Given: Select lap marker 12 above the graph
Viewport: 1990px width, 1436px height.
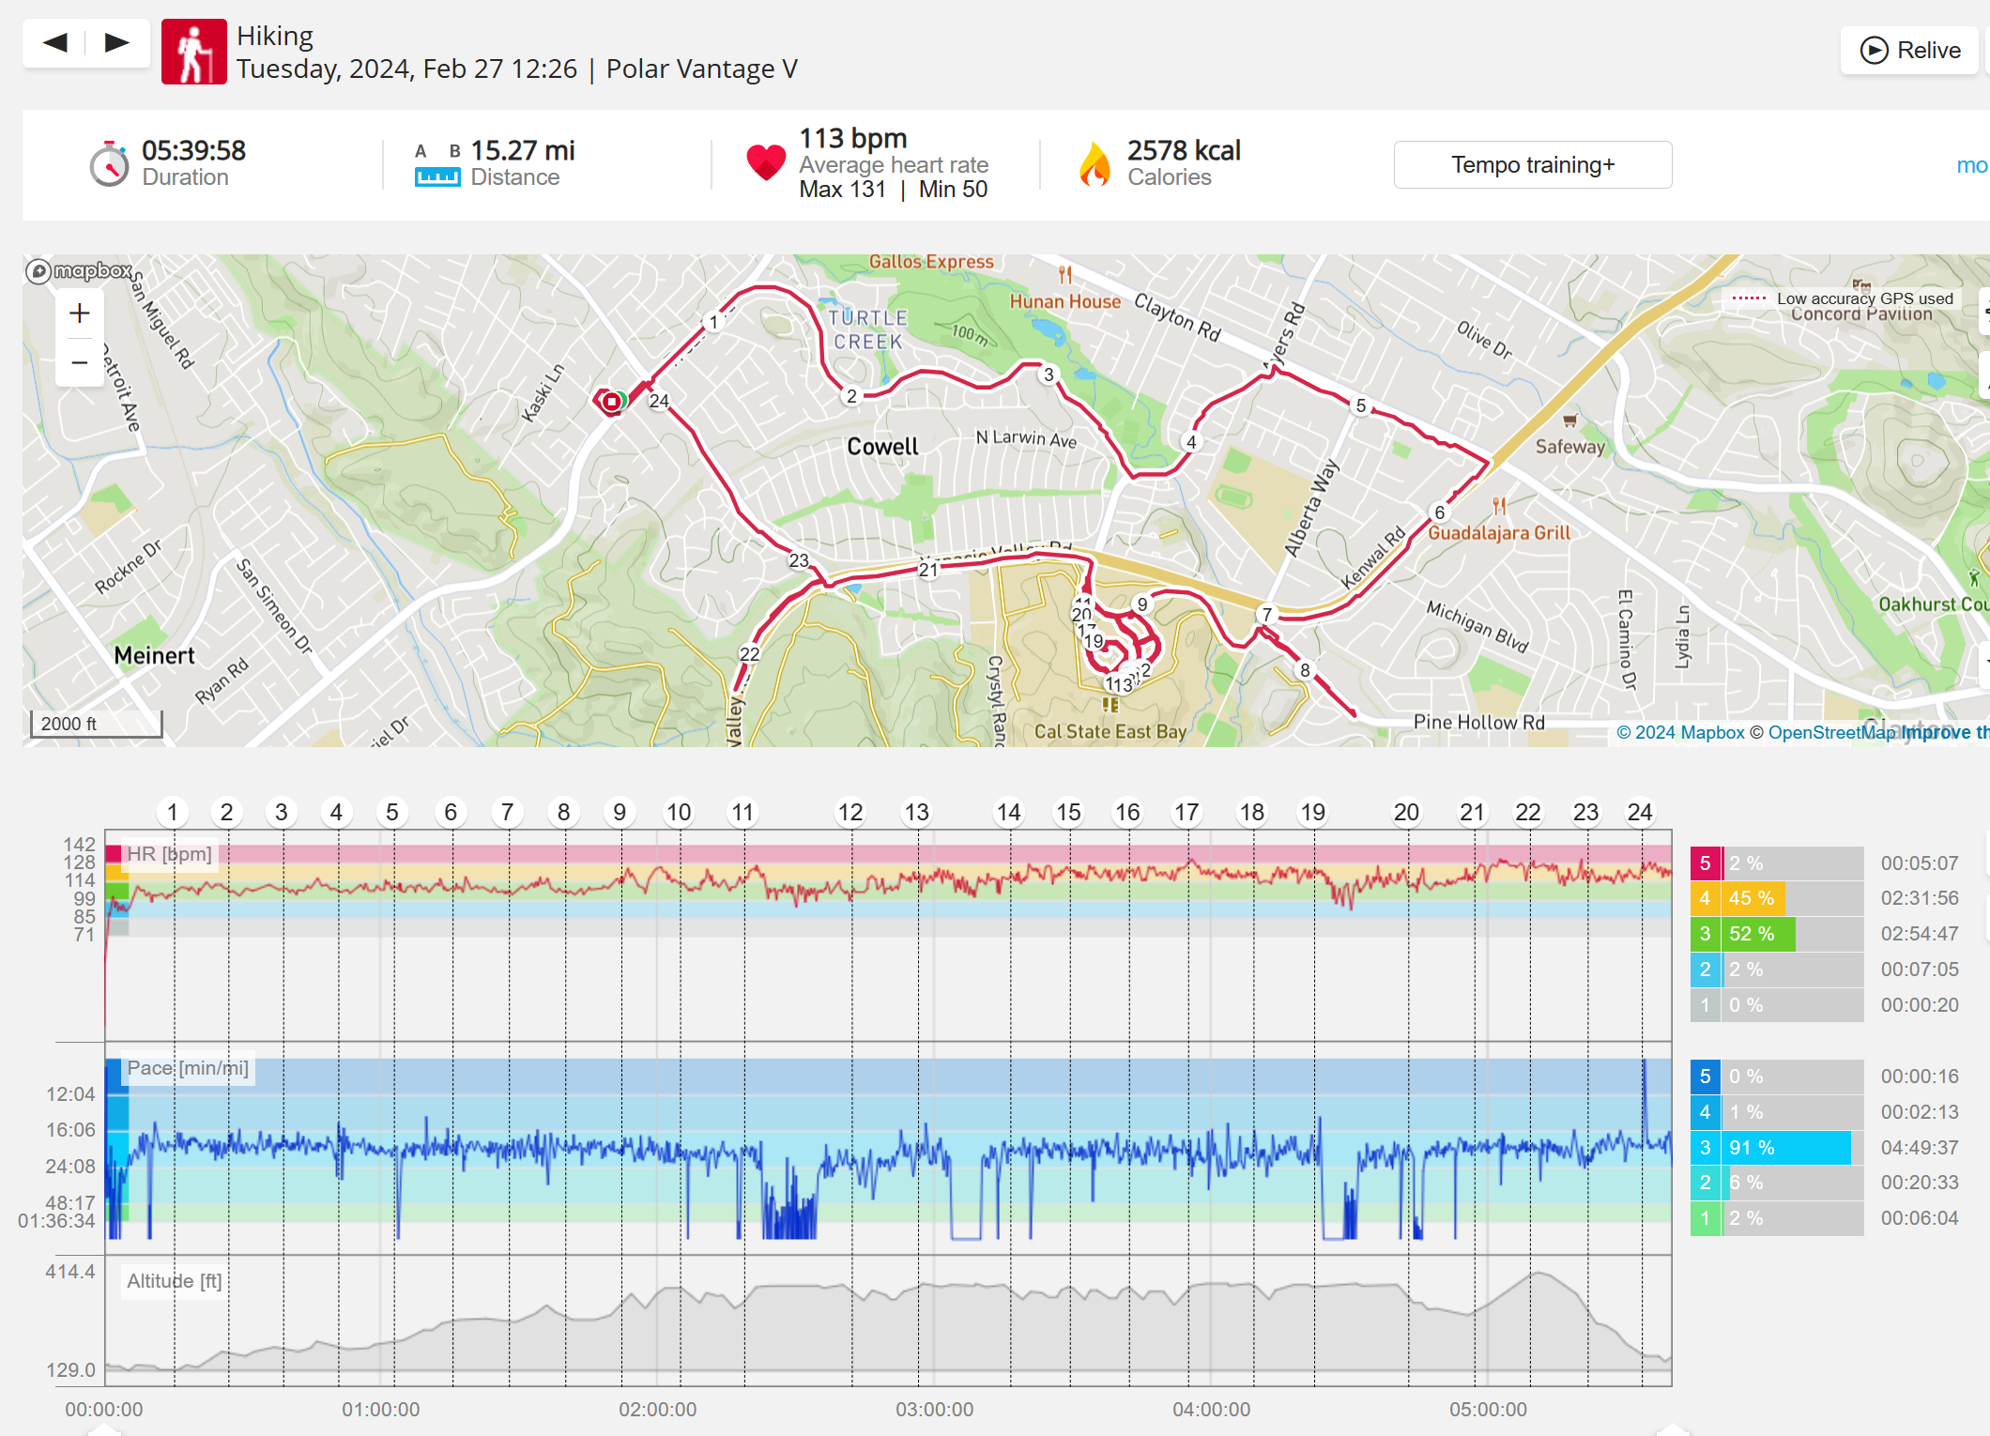Looking at the screenshot, I should click(850, 813).
